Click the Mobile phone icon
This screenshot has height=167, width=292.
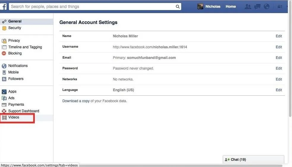pos(4,72)
